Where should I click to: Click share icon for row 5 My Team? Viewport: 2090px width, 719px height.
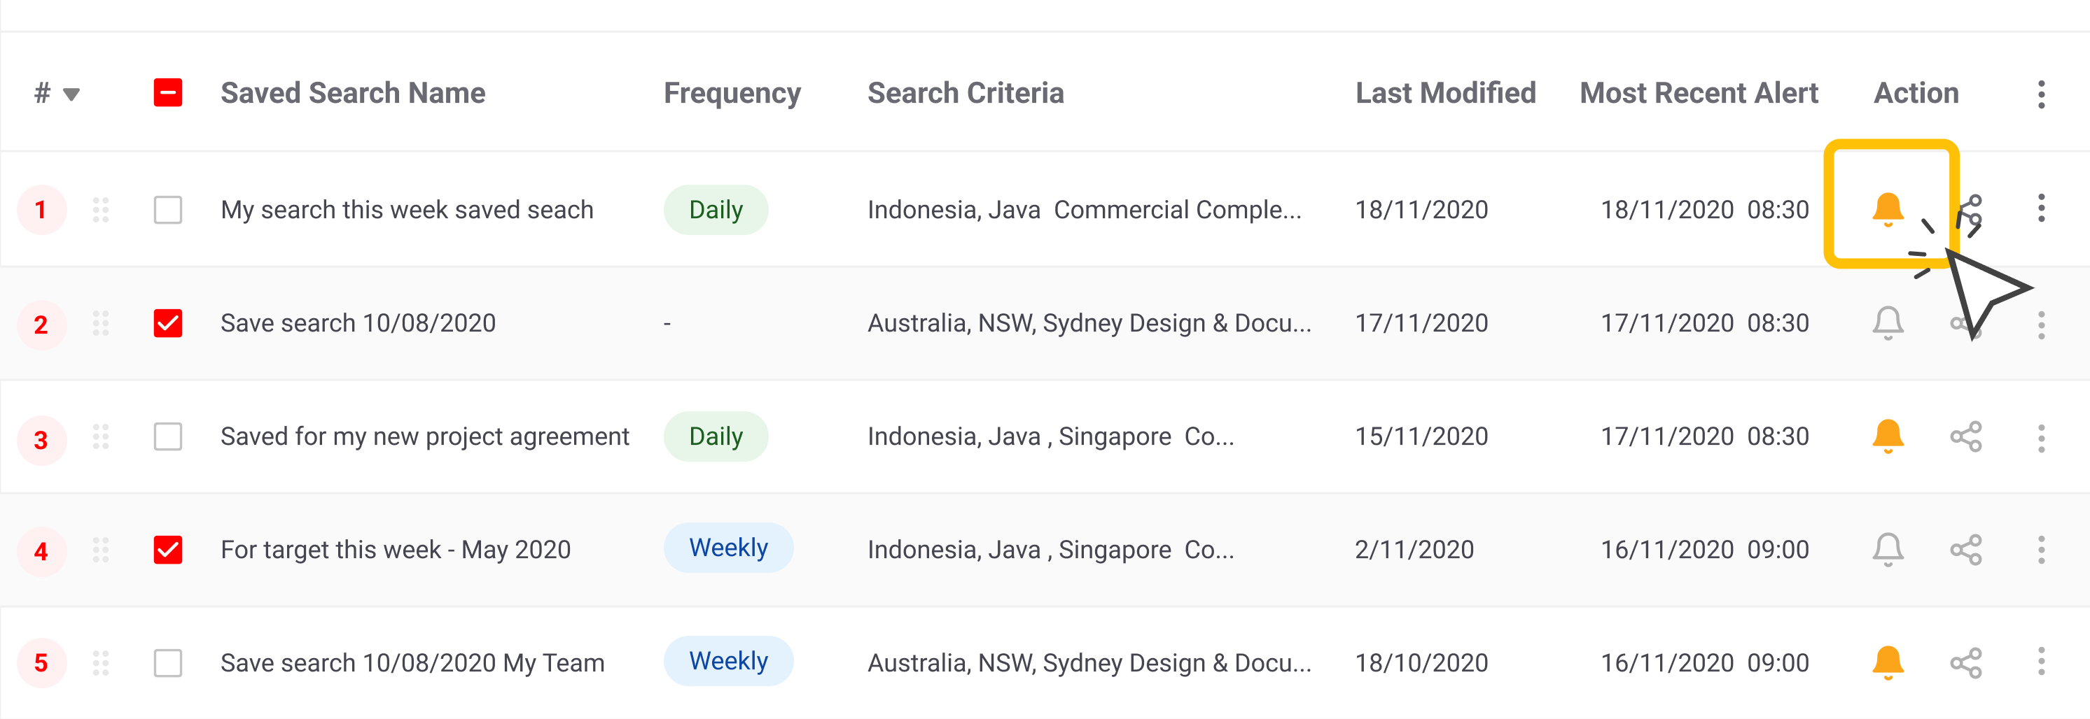[1965, 663]
